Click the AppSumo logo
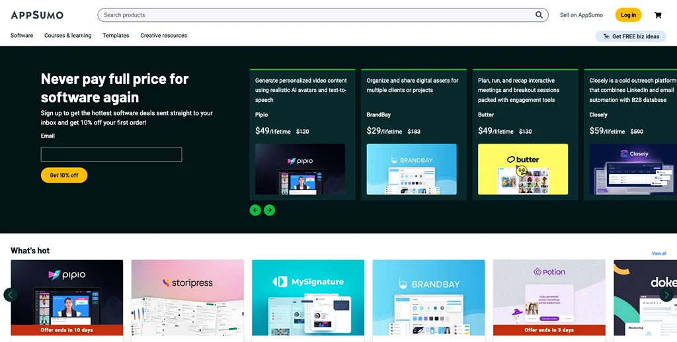 pyautogui.click(x=37, y=15)
